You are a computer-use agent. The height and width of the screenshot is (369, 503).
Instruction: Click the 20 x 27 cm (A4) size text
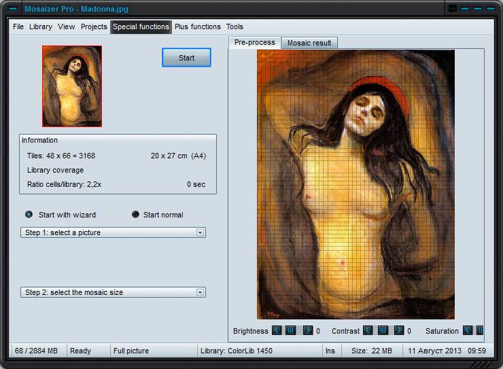pos(178,156)
